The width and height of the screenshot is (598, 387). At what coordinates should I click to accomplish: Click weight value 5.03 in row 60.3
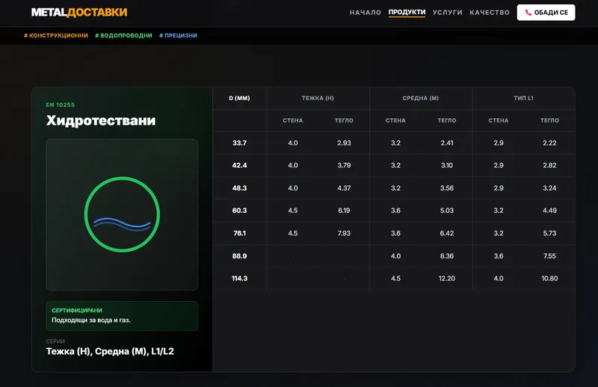pyautogui.click(x=447, y=211)
